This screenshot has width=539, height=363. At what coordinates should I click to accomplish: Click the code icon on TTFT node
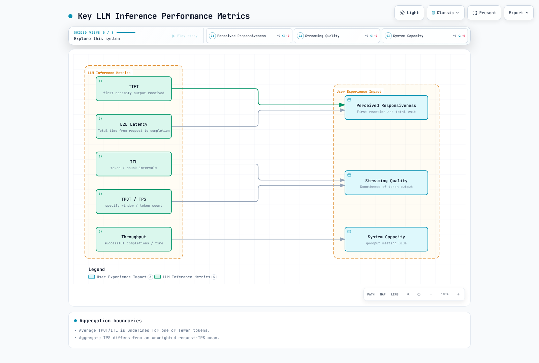click(x=100, y=81)
